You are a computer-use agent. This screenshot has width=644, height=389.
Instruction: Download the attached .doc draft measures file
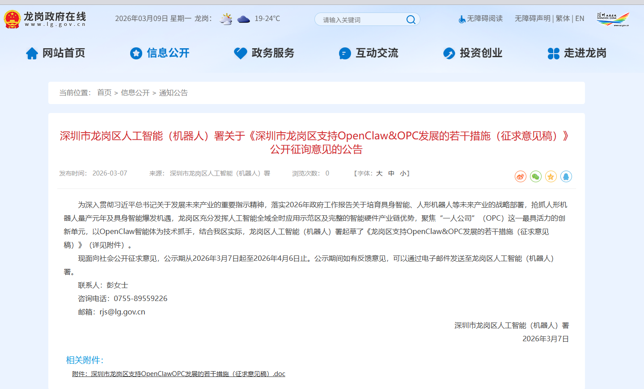(178, 374)
